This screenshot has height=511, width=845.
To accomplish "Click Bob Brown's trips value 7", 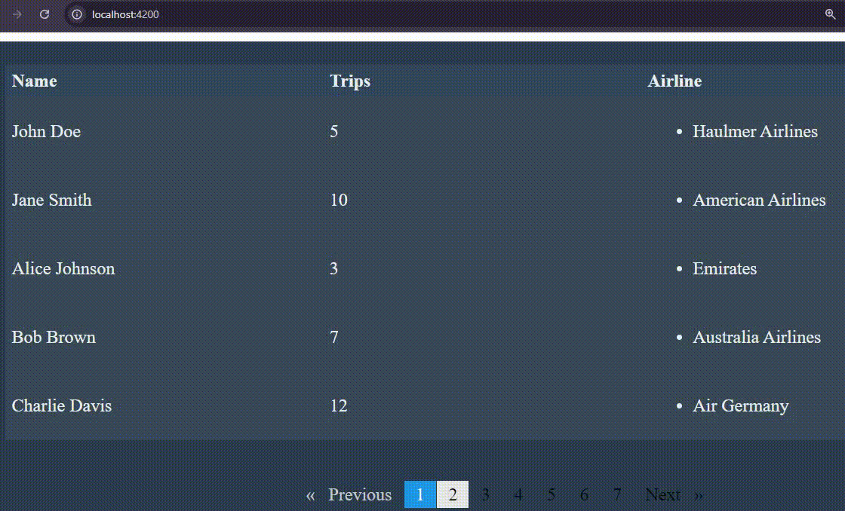I will (x=334, y=337).
